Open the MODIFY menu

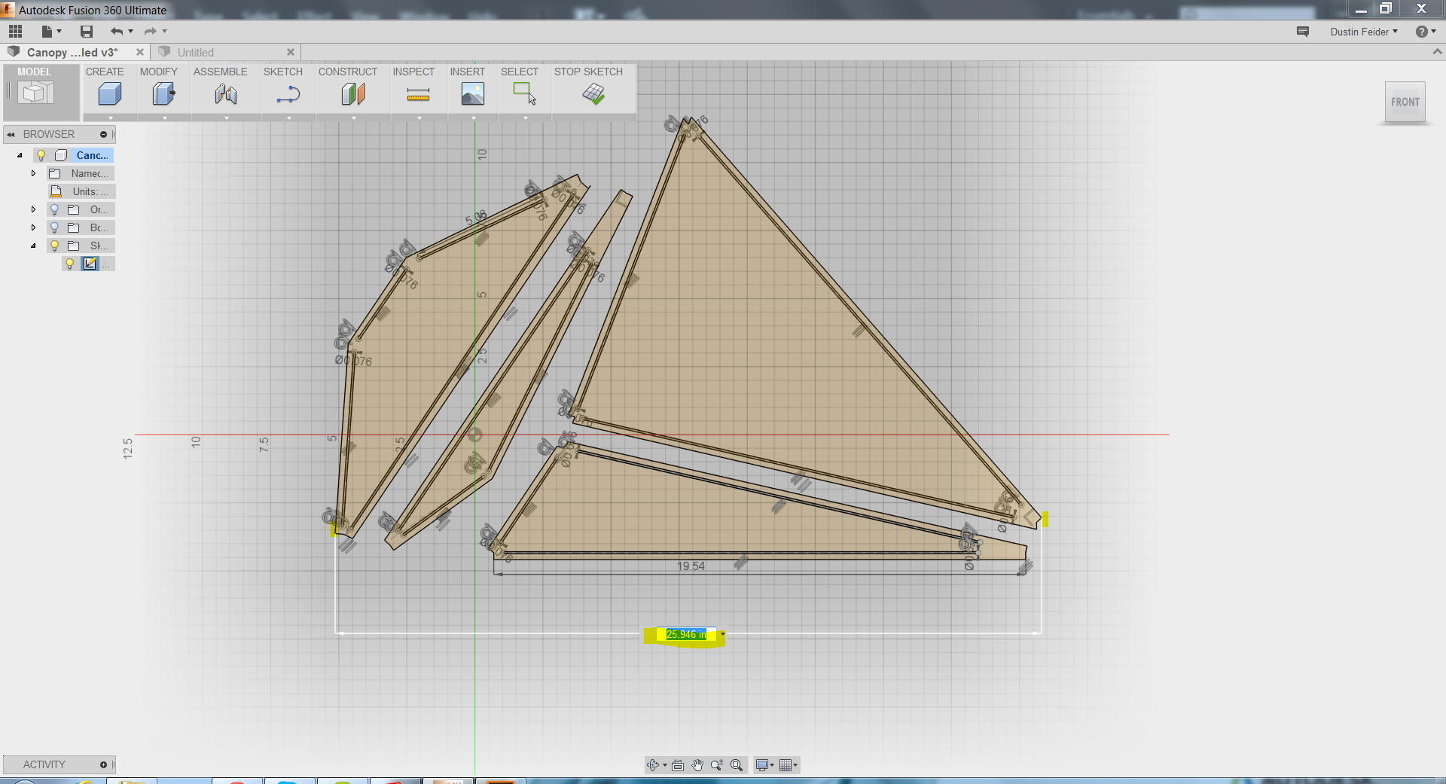point(159,72)
